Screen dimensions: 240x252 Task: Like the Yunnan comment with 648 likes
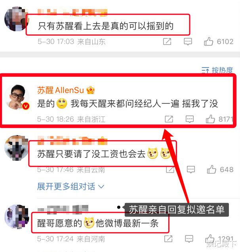[x=211, y=169]
